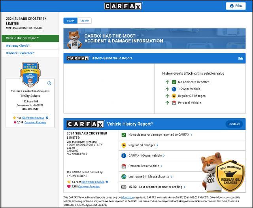
Task: Open the Buyback Guarantee sidebar tab
Action: tap(30, 53)
